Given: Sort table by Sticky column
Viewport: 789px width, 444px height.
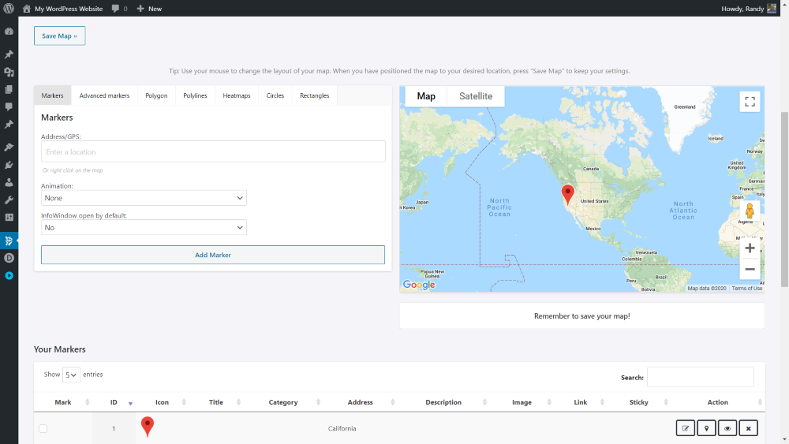Looking at the screenshot, I should click(638, 402).
